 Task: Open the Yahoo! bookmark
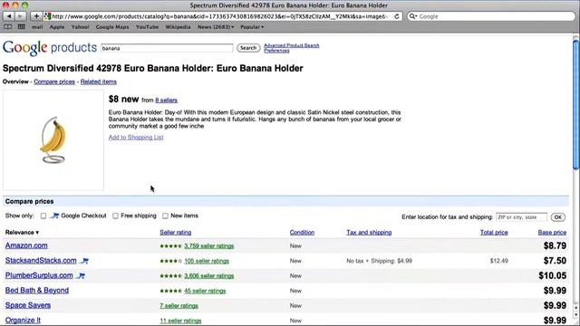click(81, 27)
